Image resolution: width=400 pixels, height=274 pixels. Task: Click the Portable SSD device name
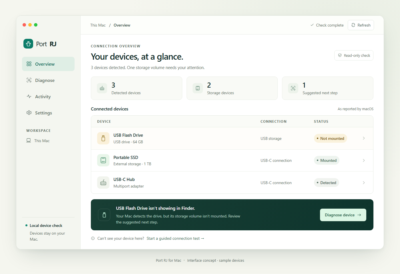(x=126, y=158)
